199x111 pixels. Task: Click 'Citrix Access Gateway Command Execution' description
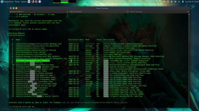(x=123, y=44)
